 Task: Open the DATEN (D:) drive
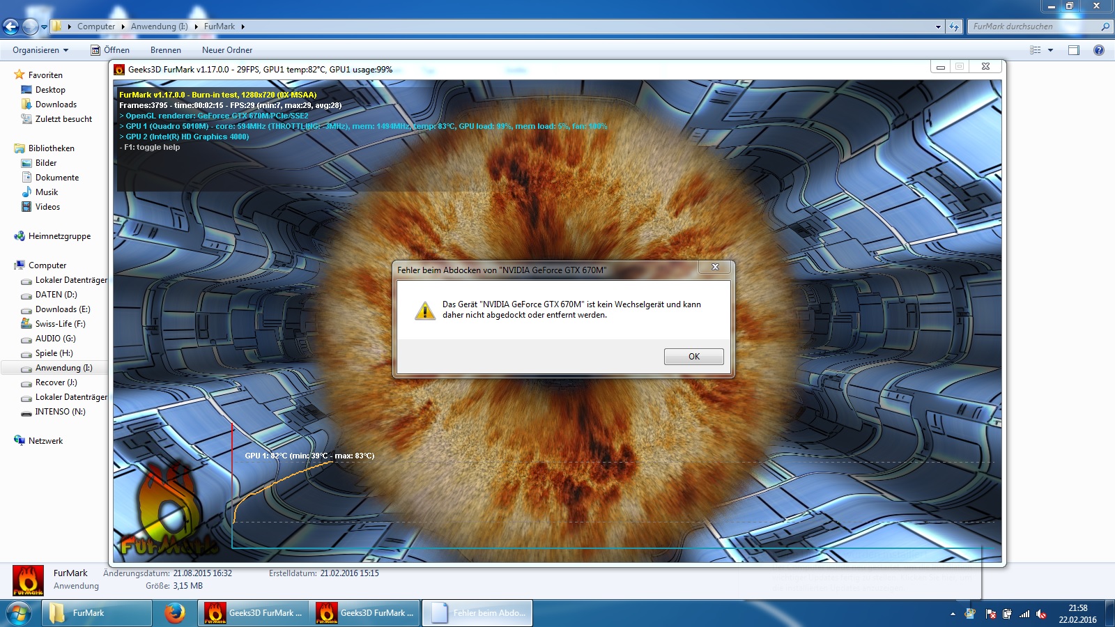click(x=56, y=295)
